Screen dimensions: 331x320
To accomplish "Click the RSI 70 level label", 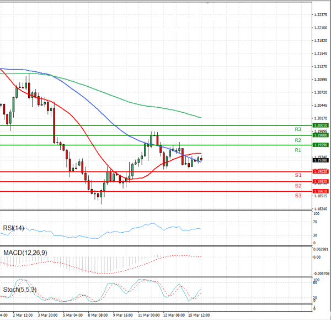I will pyautogui.click(x=315, y=222).
